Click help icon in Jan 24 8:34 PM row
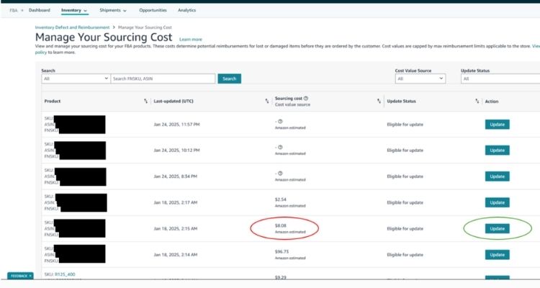The image size is (540, 288). tap(279, 173)
